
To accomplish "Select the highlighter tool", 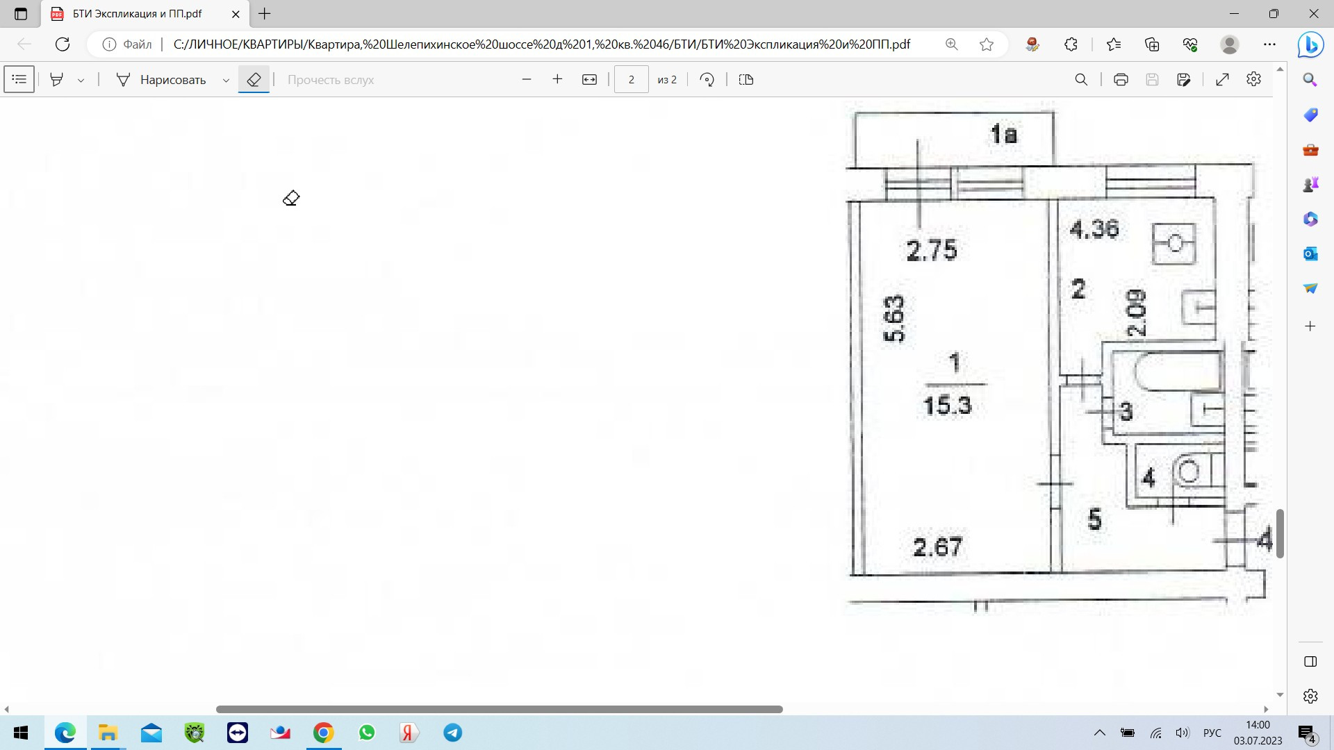I will point(57,80).
